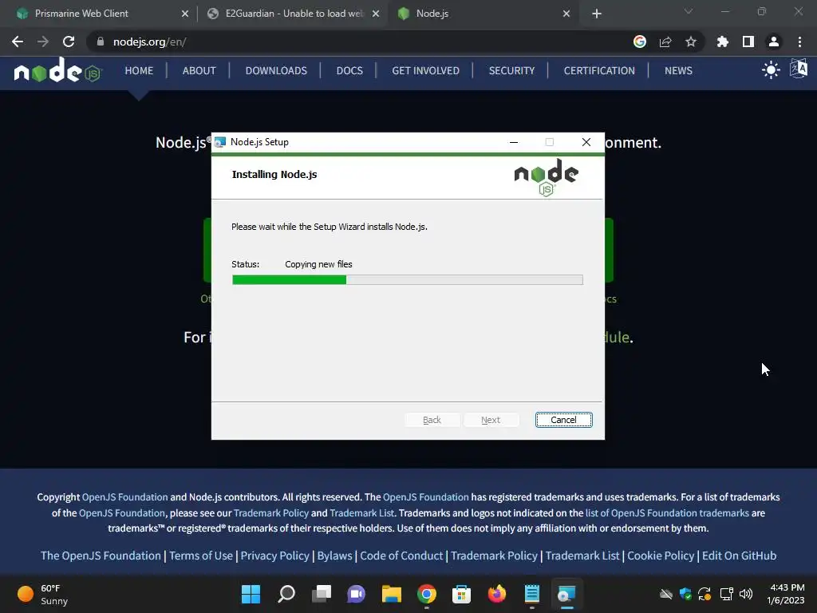Image resolution: width=817 pixels, height=613 pixels.
Task: Open Trademark List in bottom link row
Action: 582,556
